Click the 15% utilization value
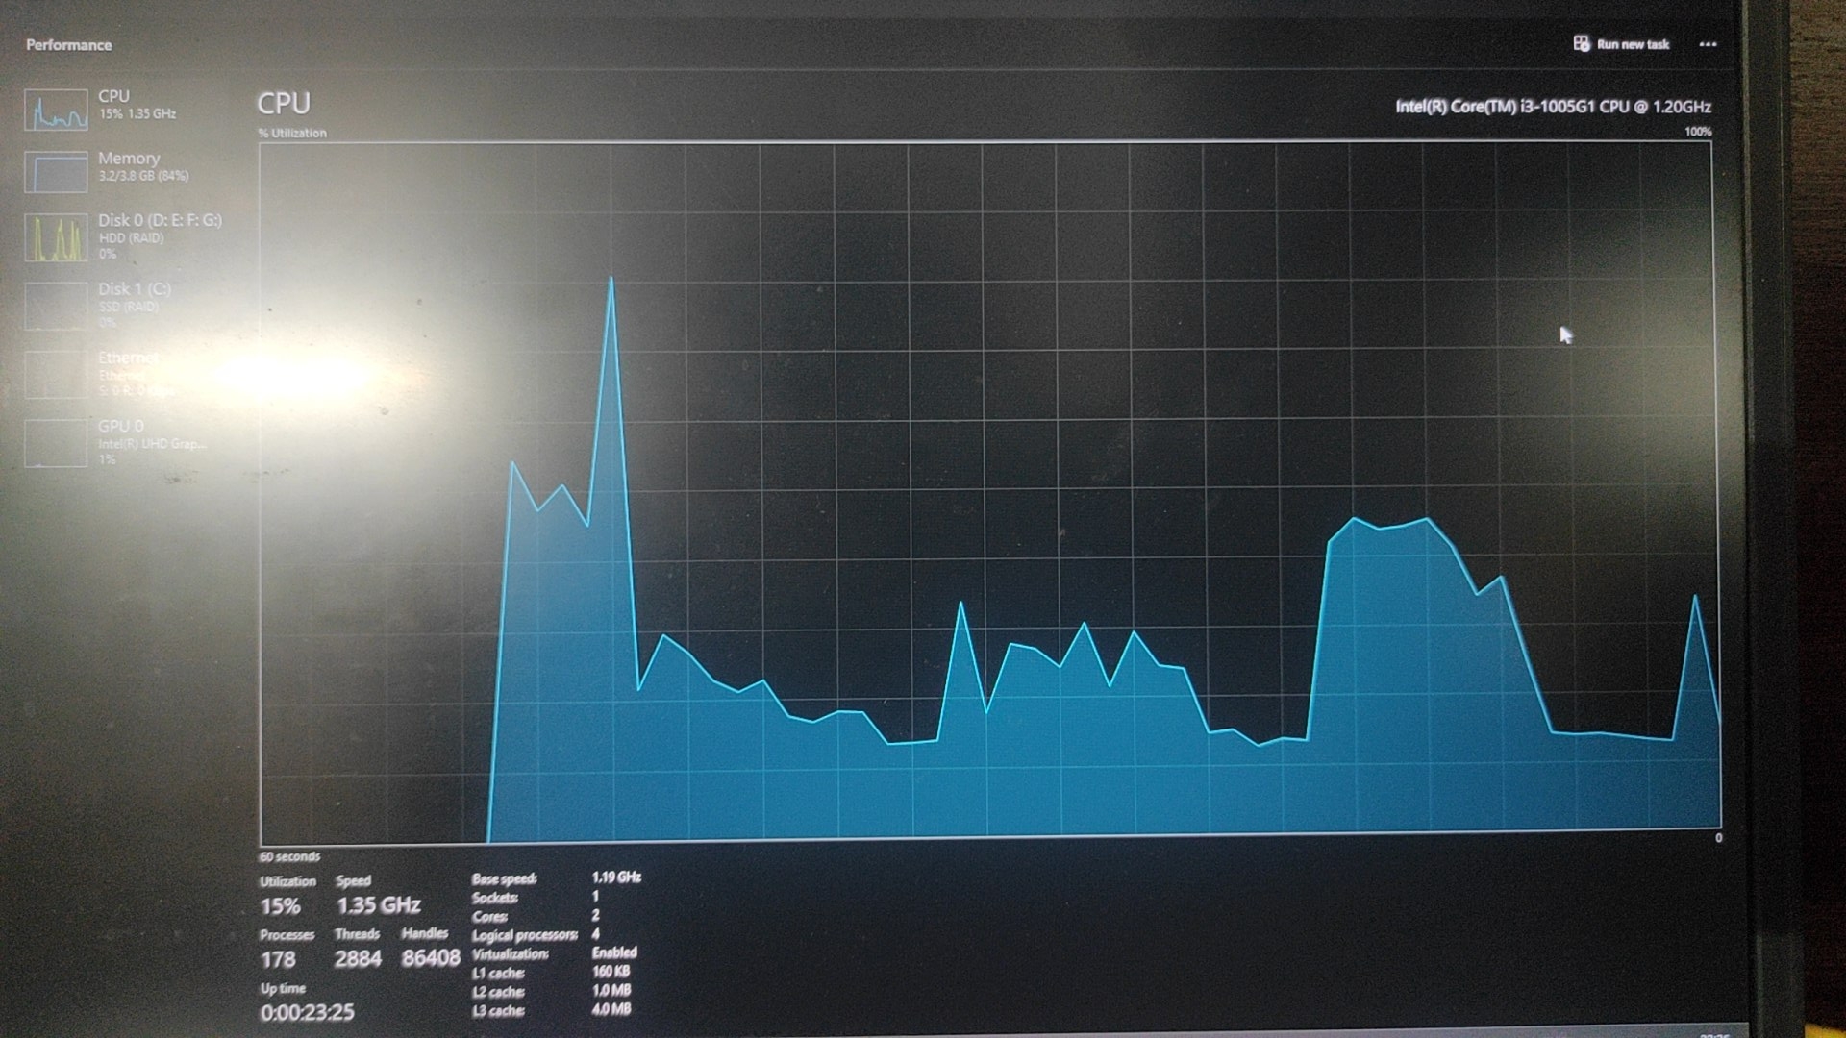 click(x=280, y=906)
